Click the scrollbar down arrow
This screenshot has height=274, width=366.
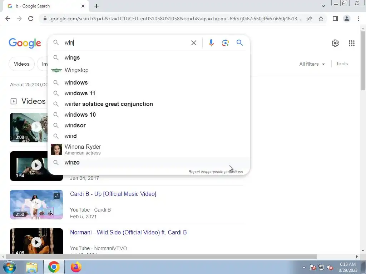coord(363,251)
